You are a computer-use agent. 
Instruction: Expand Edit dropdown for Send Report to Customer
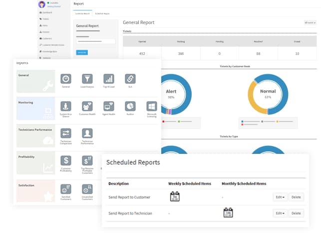280,197
